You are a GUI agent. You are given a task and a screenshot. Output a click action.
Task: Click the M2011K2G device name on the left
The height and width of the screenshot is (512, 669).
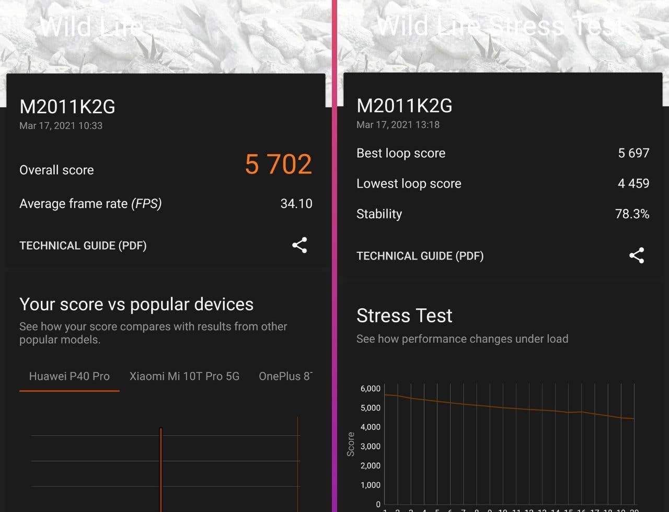pyautogui.click(x=68, y=107)
